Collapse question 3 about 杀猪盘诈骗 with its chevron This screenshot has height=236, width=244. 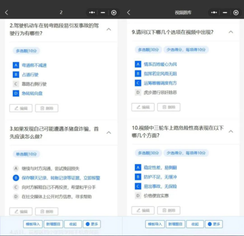[109, 132]
